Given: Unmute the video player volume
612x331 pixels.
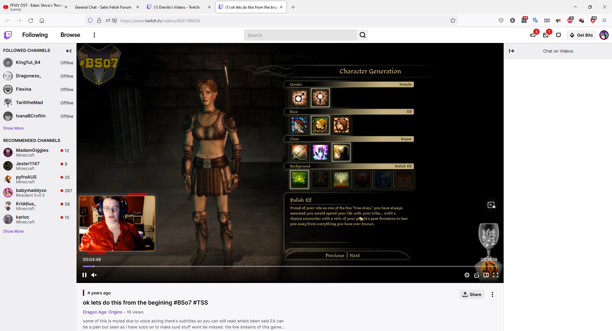Looking at the screenshot, I should pyautogui.click(x=94, y=275).
